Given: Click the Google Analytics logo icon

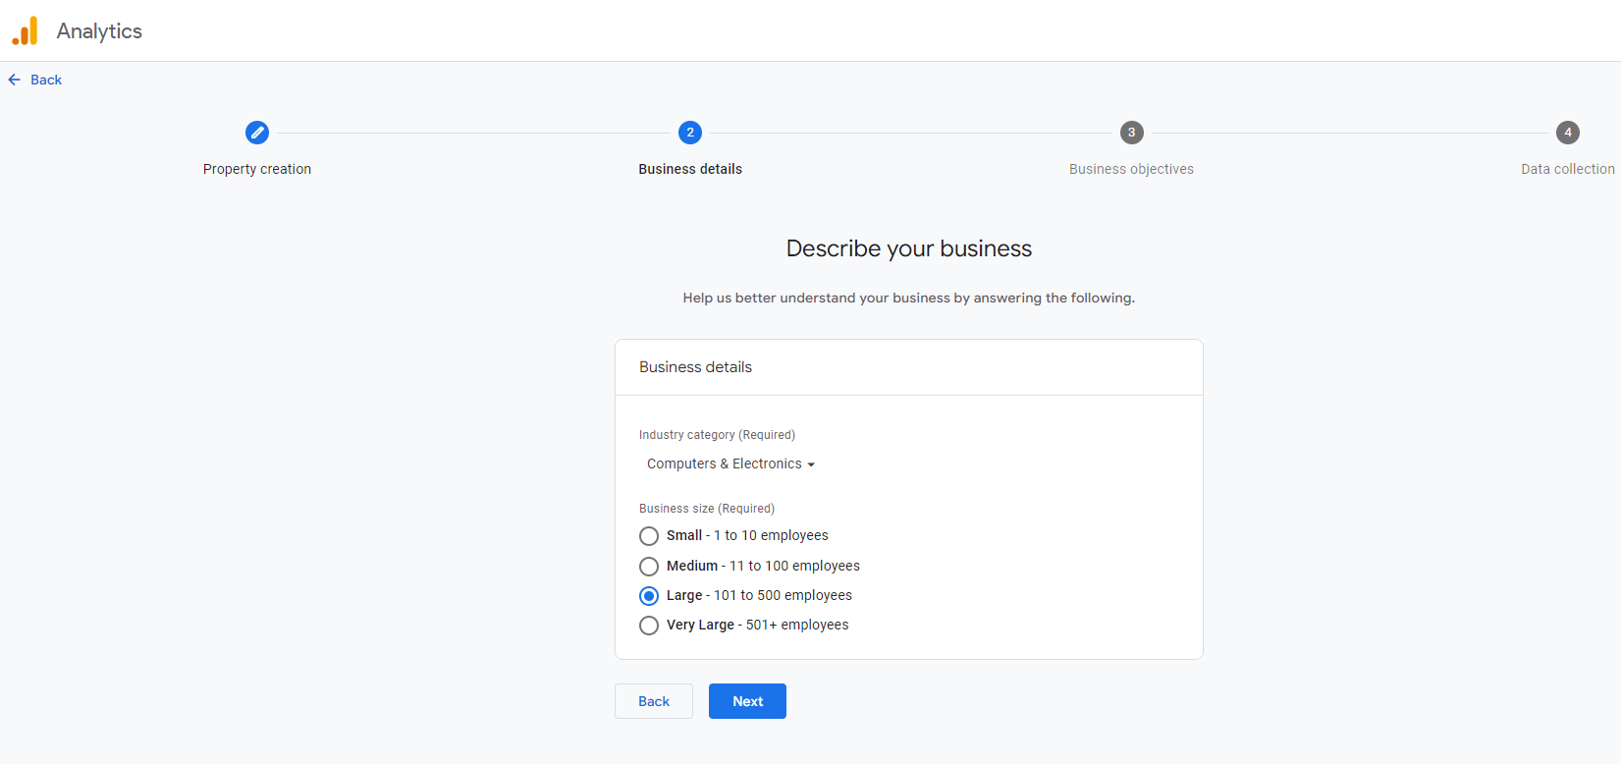Looking at the screenshot, I should click(x=25, y=30).
